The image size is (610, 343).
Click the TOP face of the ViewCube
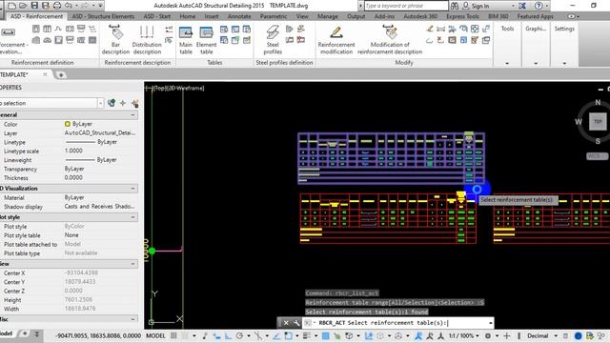coord(598,122)
